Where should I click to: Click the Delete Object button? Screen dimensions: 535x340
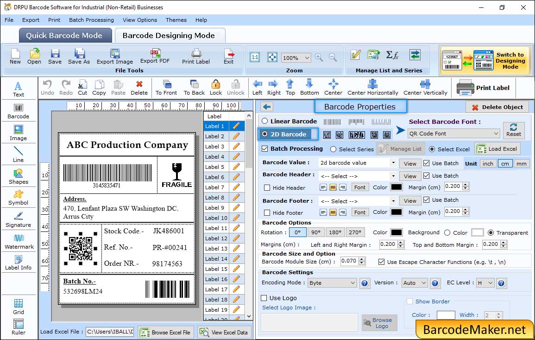[x=497, y=107]
